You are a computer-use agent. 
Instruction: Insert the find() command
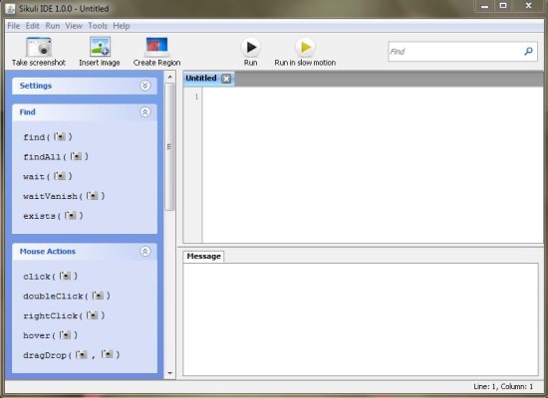[48, 137]
